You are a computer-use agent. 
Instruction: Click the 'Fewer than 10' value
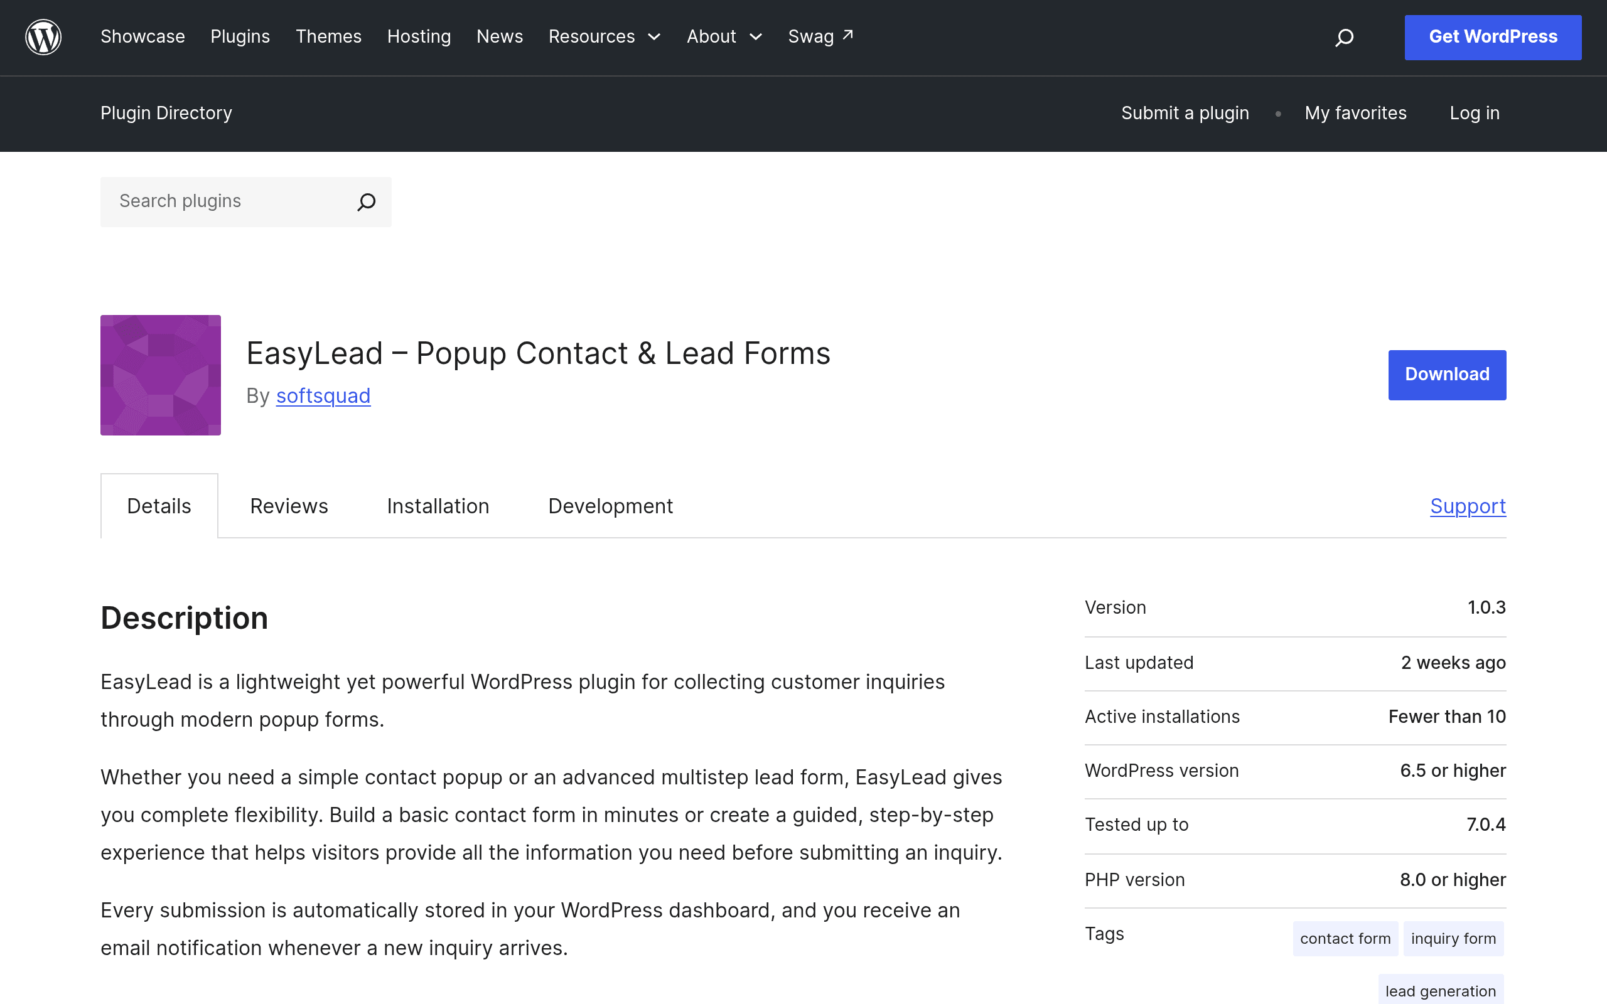[x=1447, y=717]
